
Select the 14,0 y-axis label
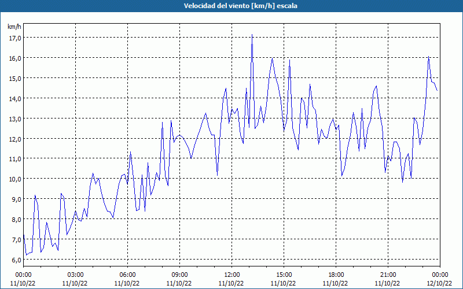tap(15, 98)
